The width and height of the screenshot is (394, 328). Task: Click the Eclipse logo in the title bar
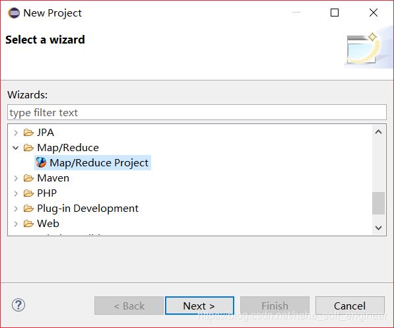pos(14,13)
